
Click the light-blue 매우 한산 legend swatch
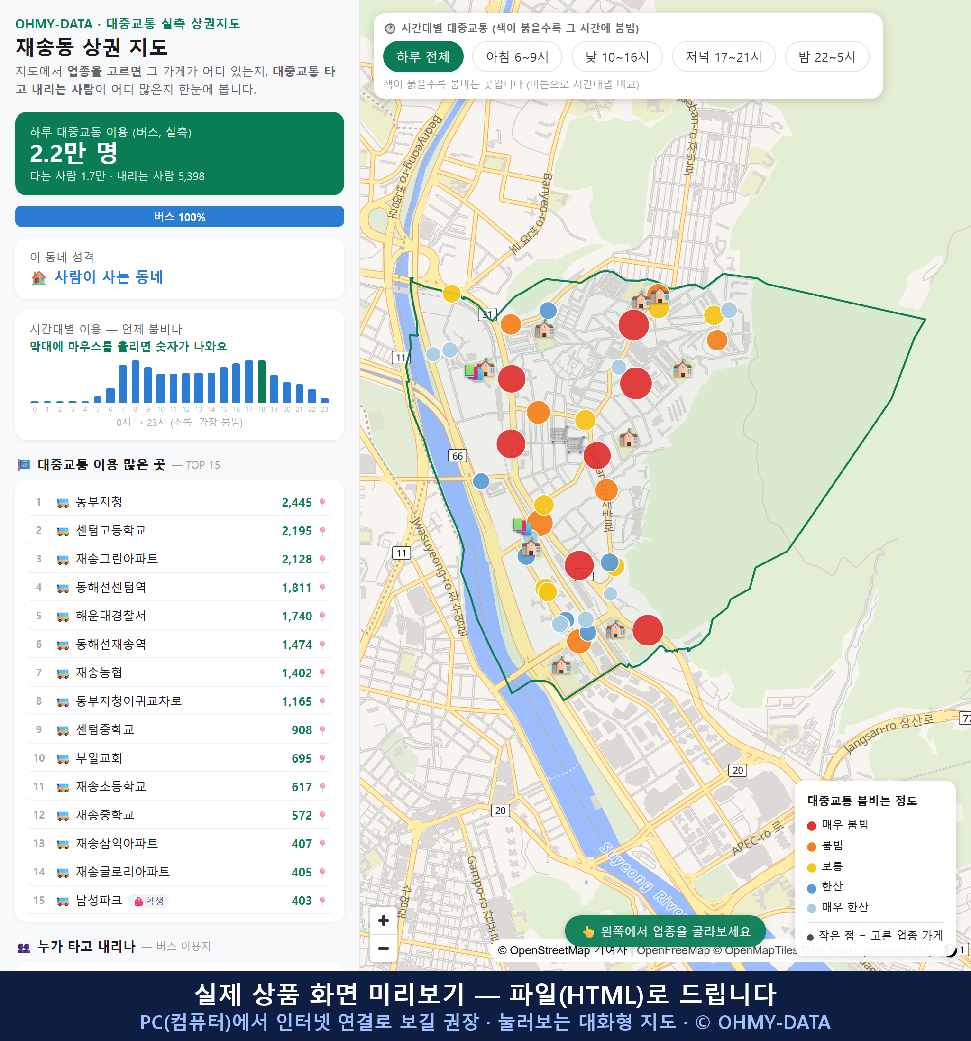tap(812, 909)
